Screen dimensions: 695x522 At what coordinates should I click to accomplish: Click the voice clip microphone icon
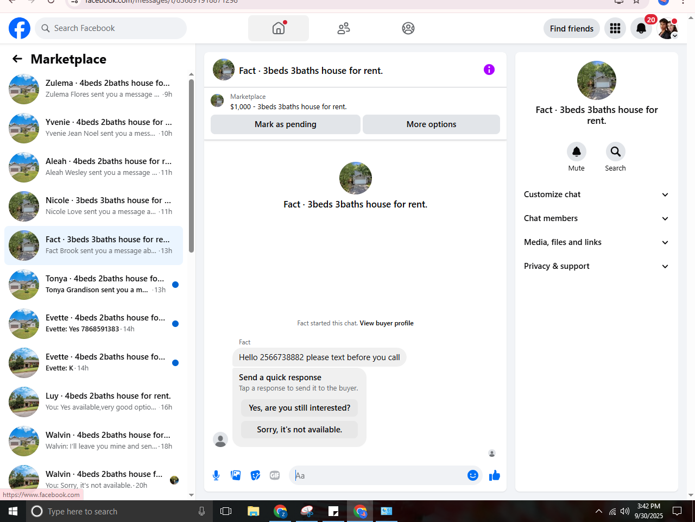[216, 476]
